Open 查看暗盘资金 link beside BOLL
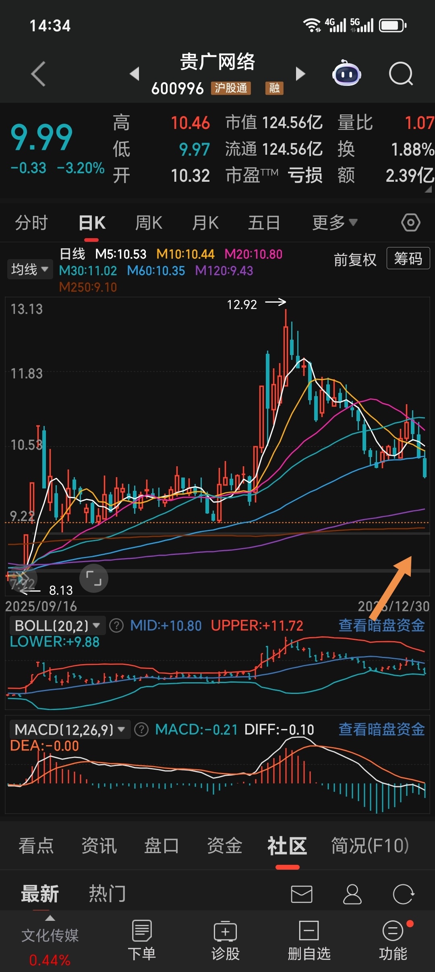This screenshot has width=435, height=972. coord(381,625)
